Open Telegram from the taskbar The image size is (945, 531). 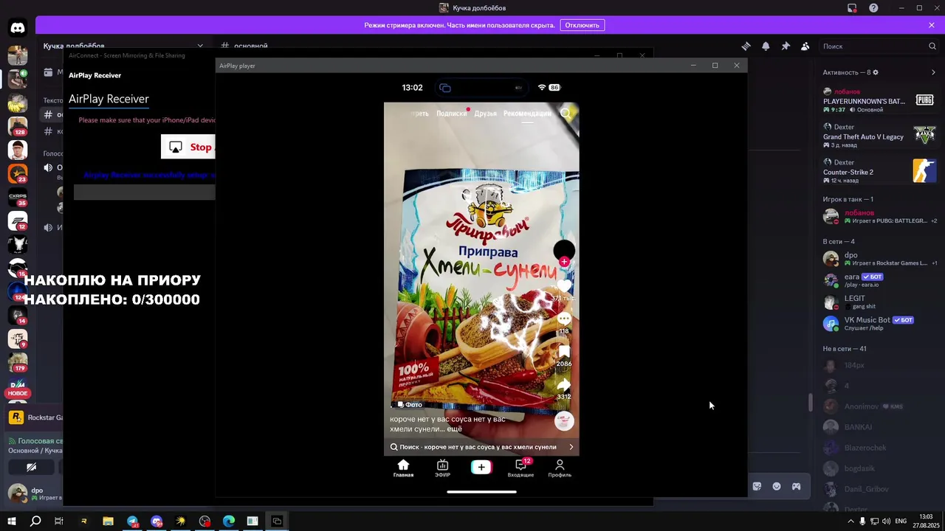click(x=132, y=521)
